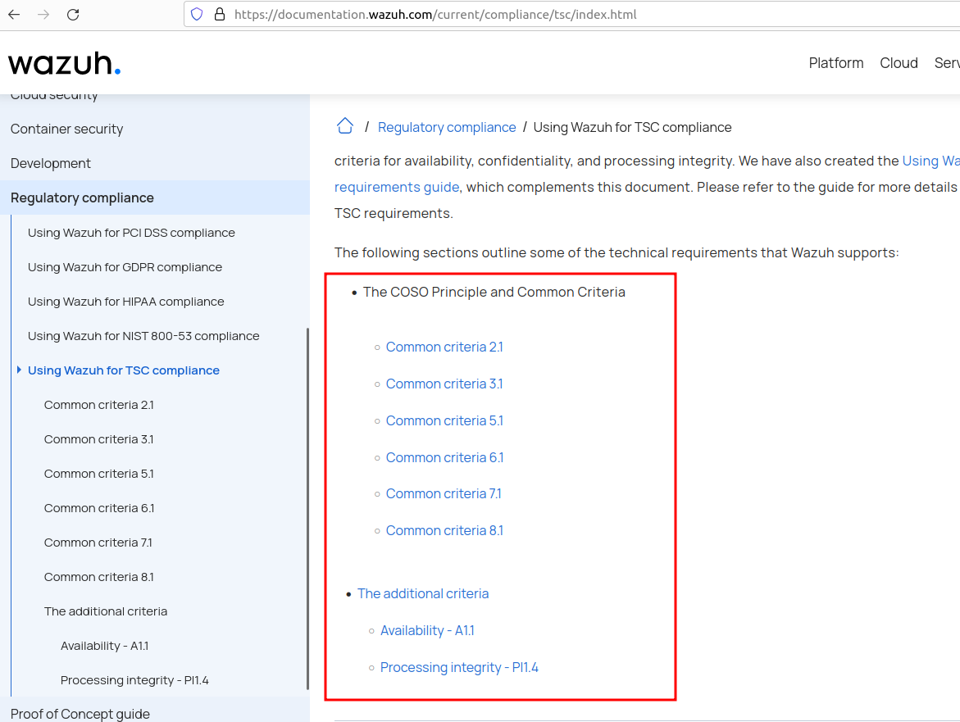The width and height of the screenshot is (960, 722).
Task: Expand the Regulatory compliance sidebar section
Action: pyautogui.click(x=82, y=198)
